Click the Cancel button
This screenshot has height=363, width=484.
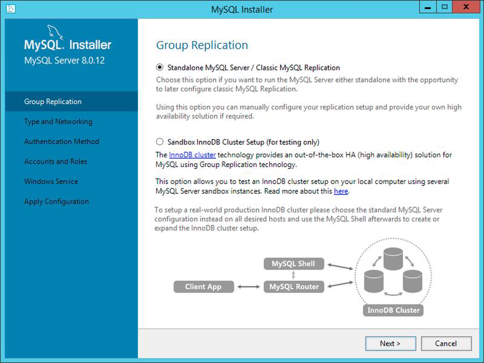[x=446, y=343]
